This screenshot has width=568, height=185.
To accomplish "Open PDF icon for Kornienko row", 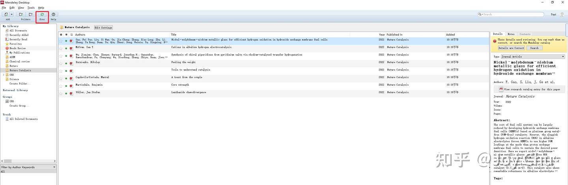I will (71, 64).
